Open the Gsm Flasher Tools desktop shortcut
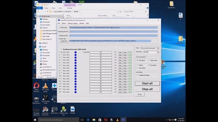Viewport: 218px width, 122px height. (x=45, y=99)
